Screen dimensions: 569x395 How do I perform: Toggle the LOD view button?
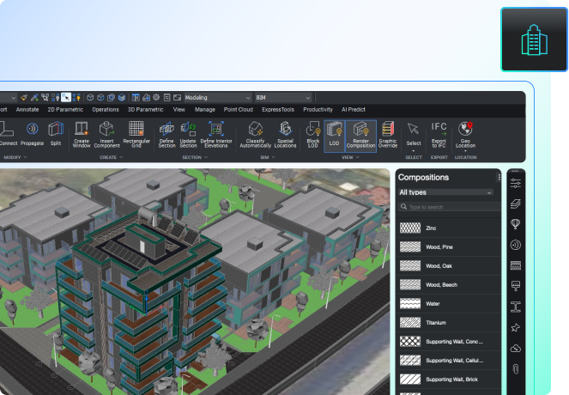pos(334,137)
